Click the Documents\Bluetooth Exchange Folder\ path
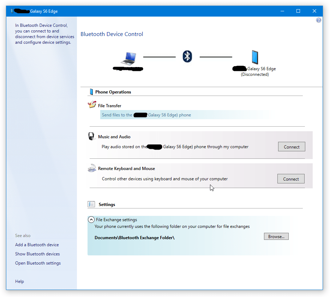Screen dimensions: 330x297 click(134, 238)
